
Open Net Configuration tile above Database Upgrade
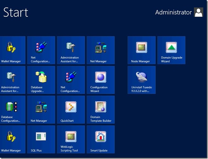click(x=41, y=50)
